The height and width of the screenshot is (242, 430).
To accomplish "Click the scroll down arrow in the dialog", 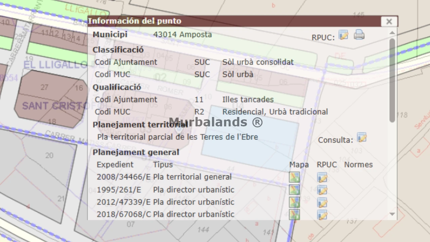I will 392,214.
